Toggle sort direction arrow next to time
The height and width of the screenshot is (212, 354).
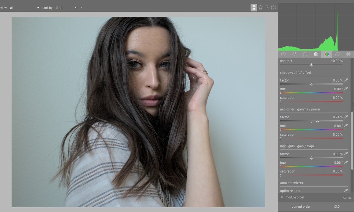point(82,8)
